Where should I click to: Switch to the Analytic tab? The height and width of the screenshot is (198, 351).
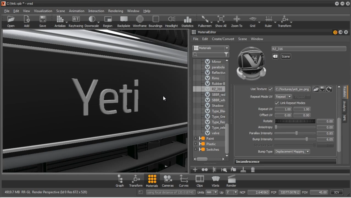point(344,106)
